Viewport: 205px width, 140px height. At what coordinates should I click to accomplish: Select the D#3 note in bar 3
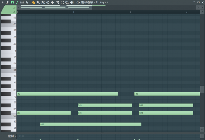(166, 105)
